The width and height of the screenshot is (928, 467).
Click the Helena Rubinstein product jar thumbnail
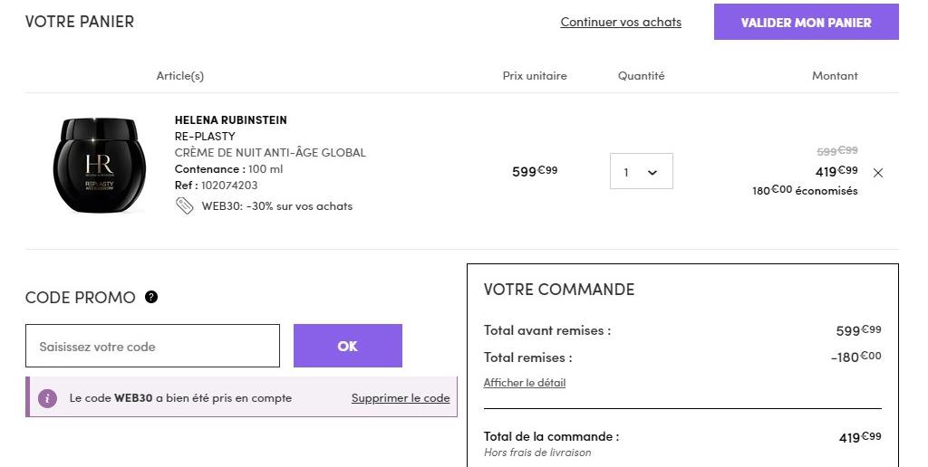click(100, 165)
